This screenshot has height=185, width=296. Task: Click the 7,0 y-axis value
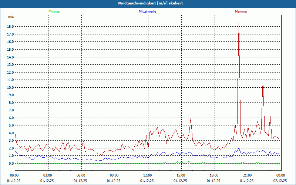tap(11, 110)
